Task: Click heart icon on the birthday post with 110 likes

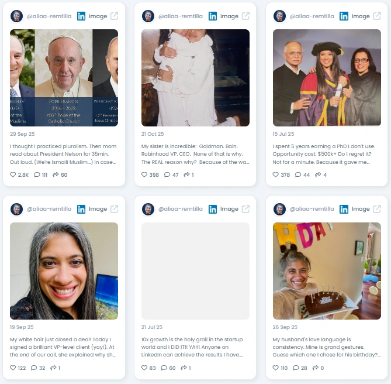Action: (x=275, y=368)
